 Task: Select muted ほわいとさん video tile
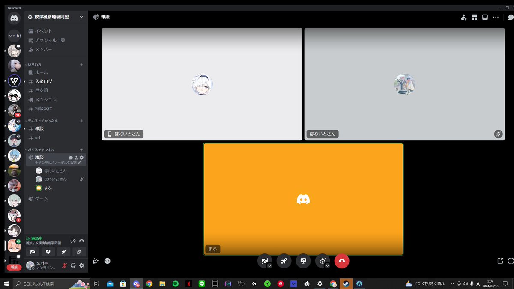pos(404,84)
